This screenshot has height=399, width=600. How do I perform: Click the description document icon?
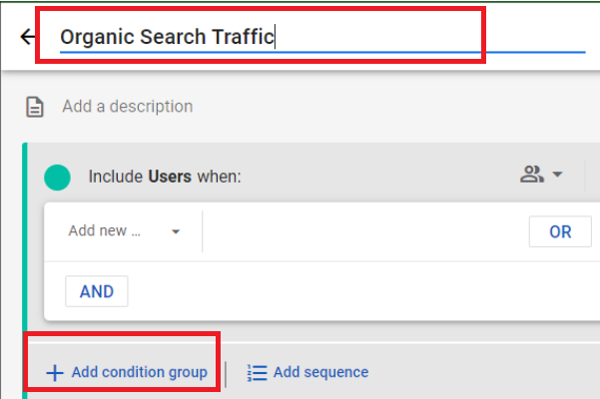coord(34,107)
